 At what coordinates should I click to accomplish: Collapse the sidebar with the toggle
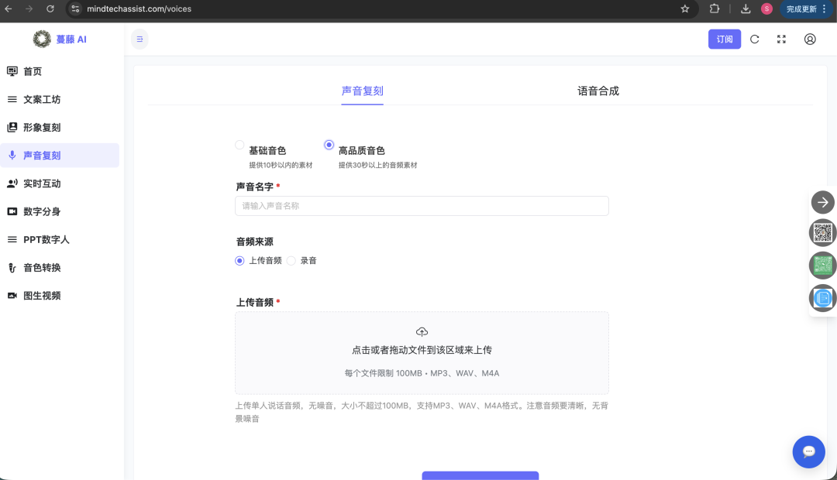[139, 39]
